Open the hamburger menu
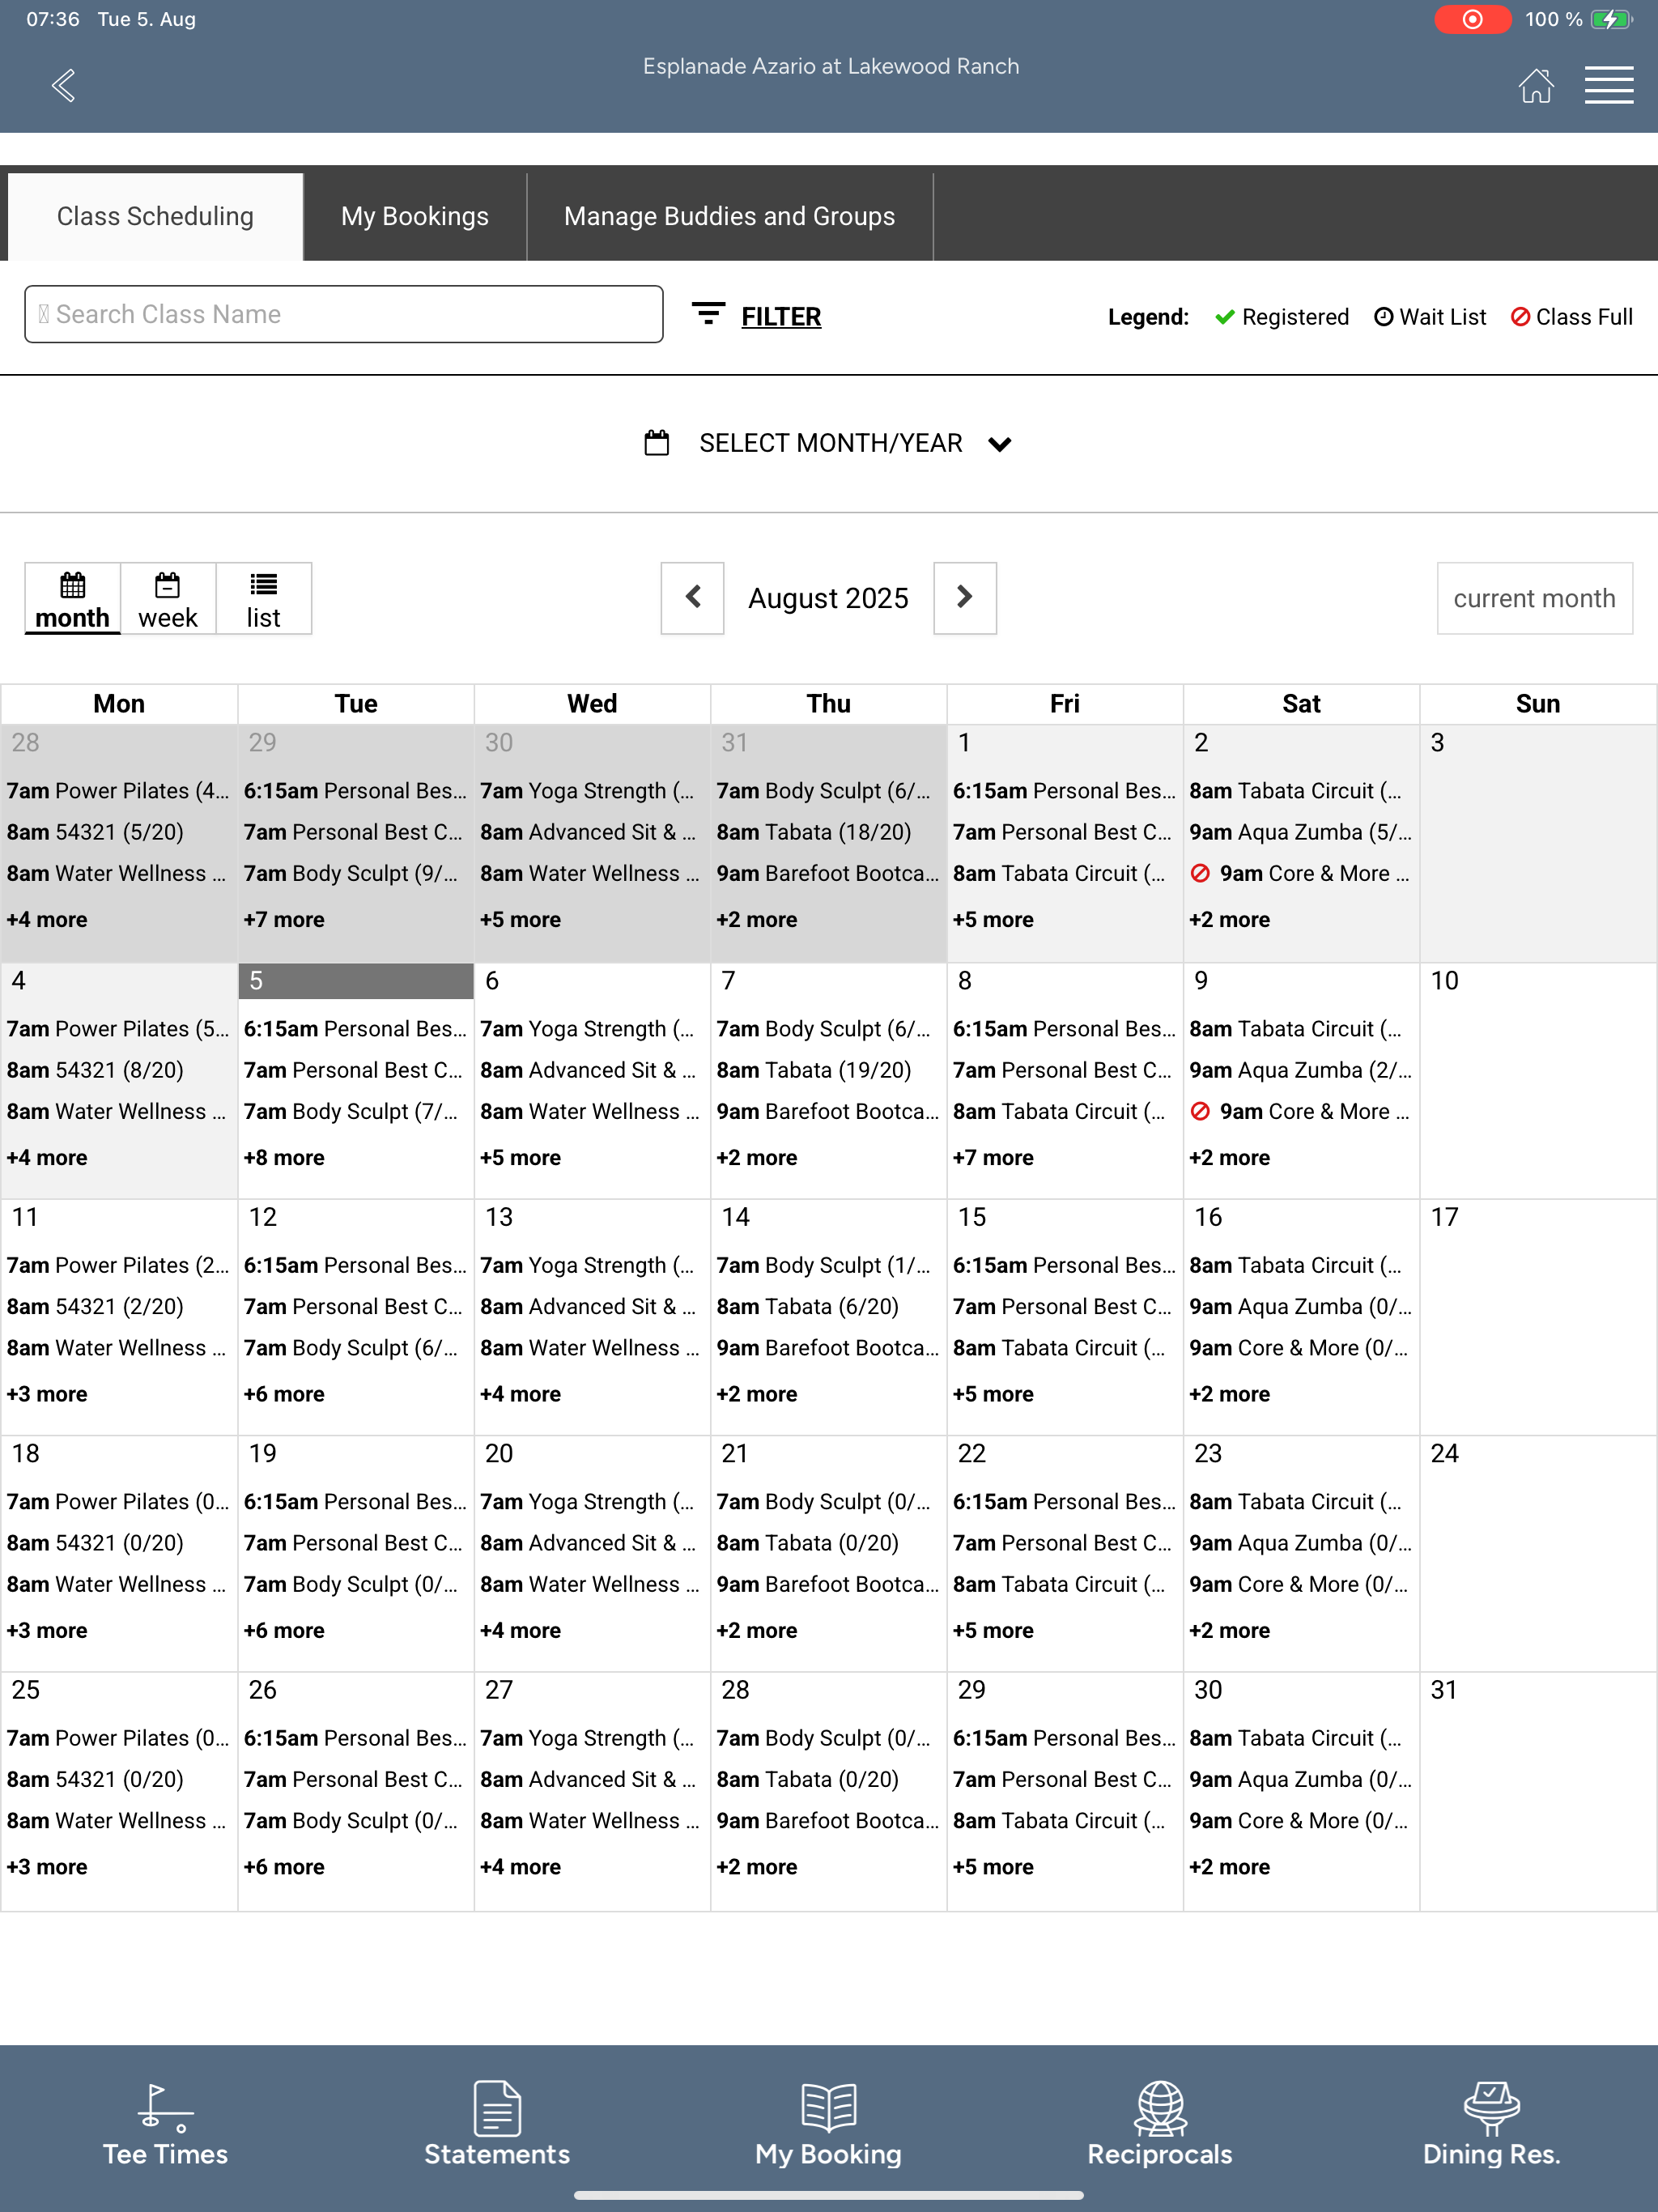1658x2212 pixels. 1608,85
